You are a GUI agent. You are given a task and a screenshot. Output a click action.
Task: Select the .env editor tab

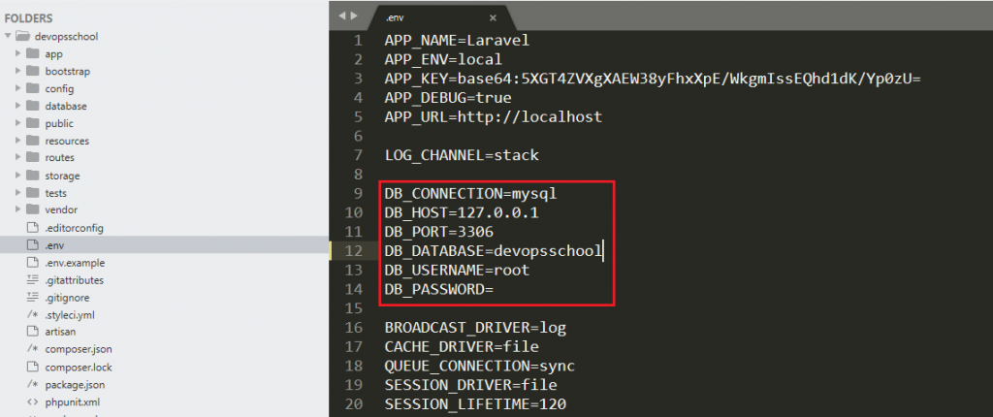(427, 17)
